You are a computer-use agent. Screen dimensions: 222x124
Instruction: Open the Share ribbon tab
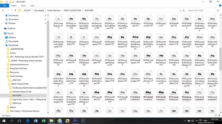click(23, 6)
